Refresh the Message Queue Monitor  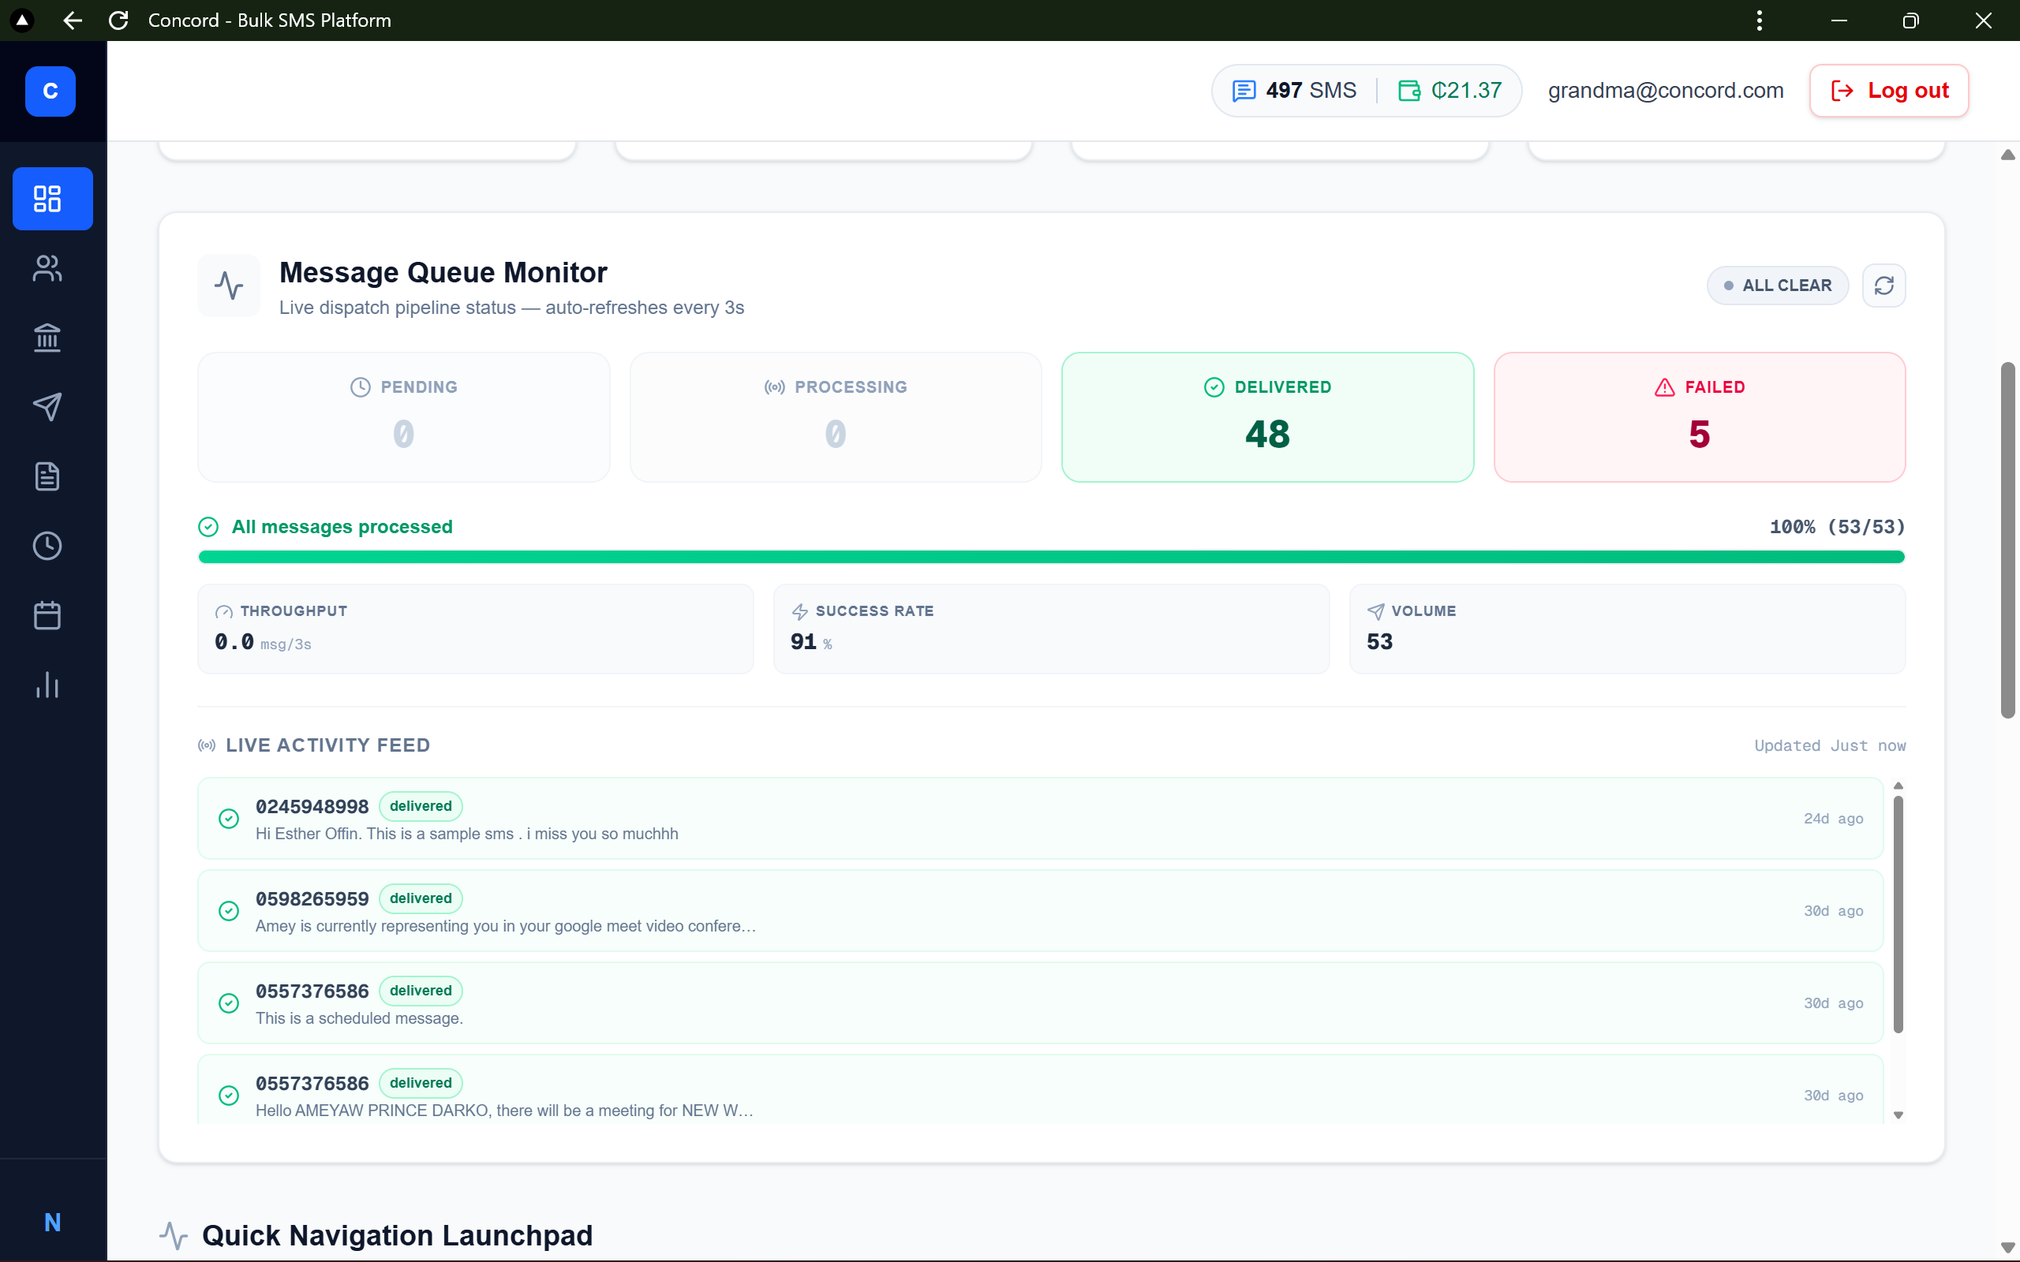pyautogui.click(x=1884, y=286)
